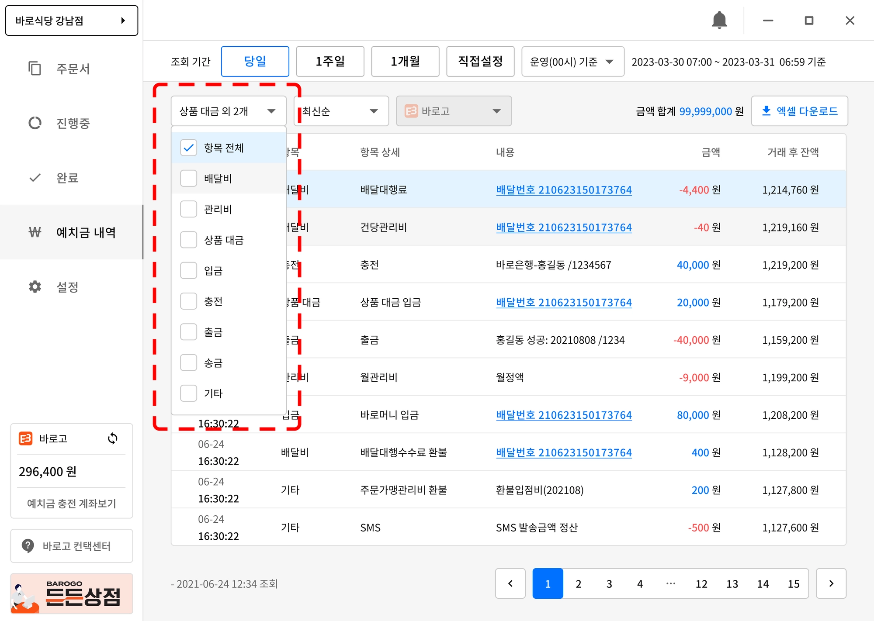Open 주문서 from sidebar documents icon
Screen dimensions: 874x621
[x=35, y=69]
